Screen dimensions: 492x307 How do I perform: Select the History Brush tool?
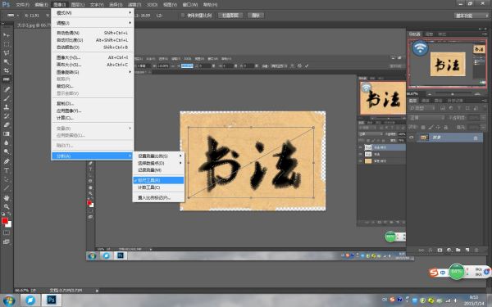(x=7, y=116)
